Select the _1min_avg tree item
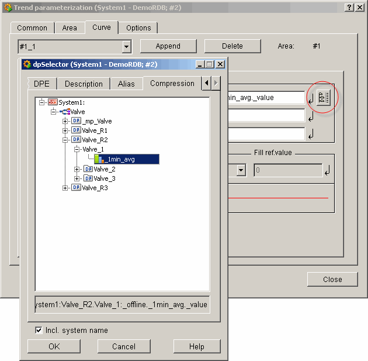The width and height of the screenshot is (368, 361). pos(127,159)
